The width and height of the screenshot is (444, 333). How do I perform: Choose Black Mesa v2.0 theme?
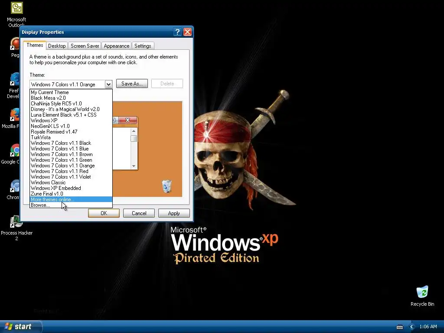click(x=71, y=98)
